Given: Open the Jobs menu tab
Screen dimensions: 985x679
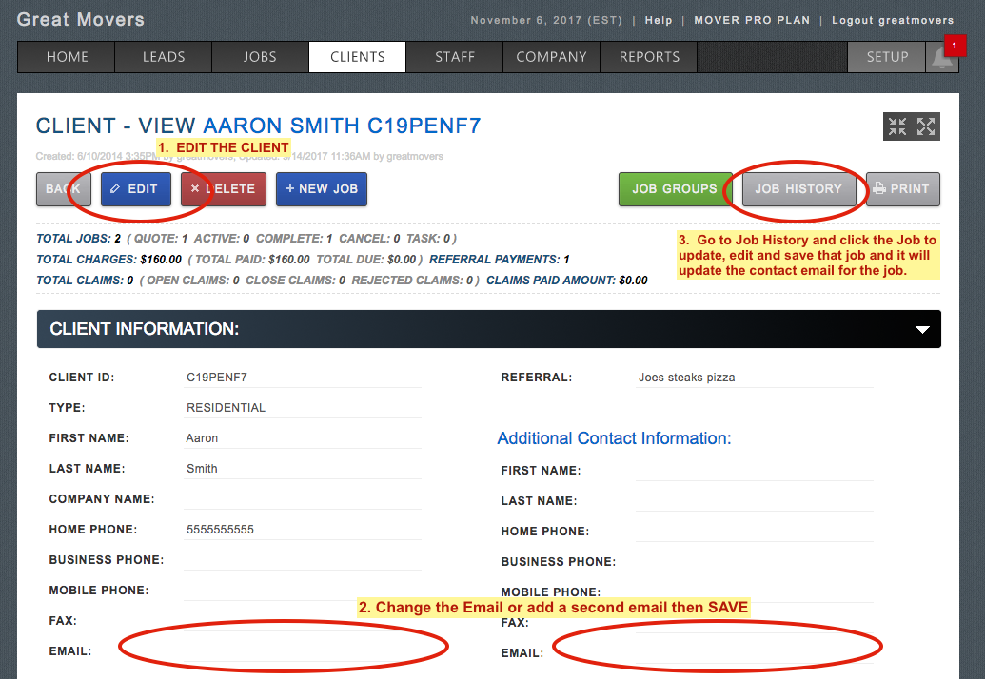Looking at the screenshot, I should (x=260, y=57).
